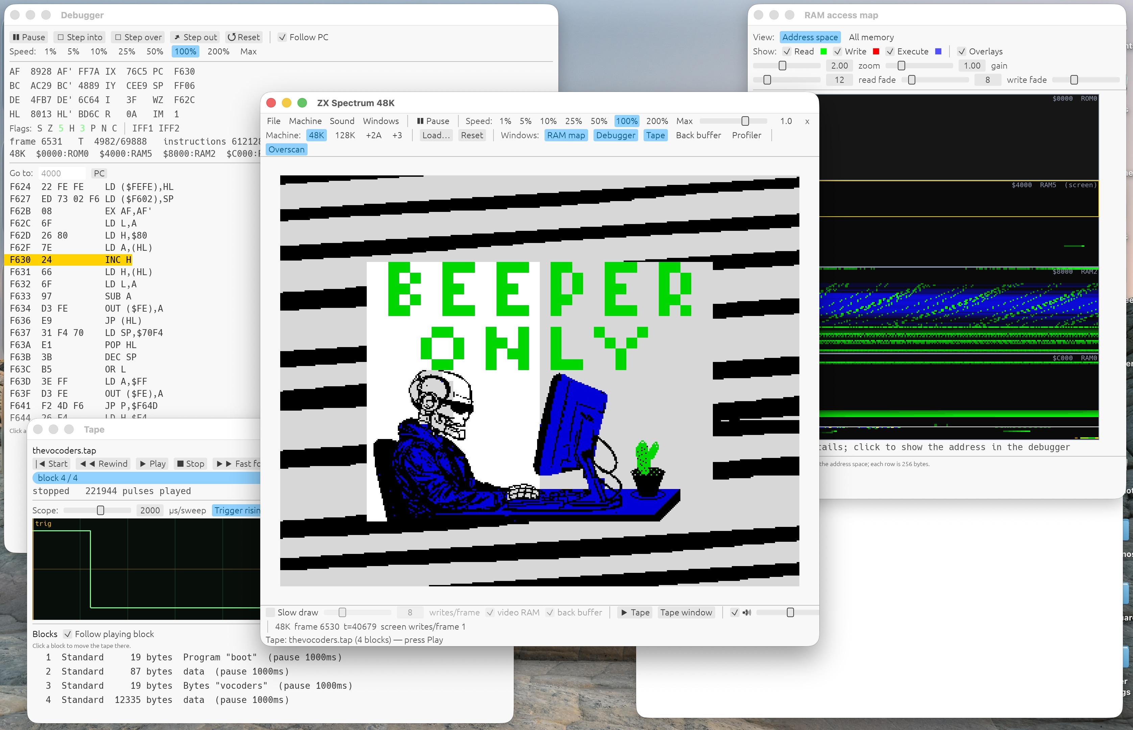1133x730 pixels.
Task: Select tape block 1 Program "boot"
Action: [x=194, y=657]
